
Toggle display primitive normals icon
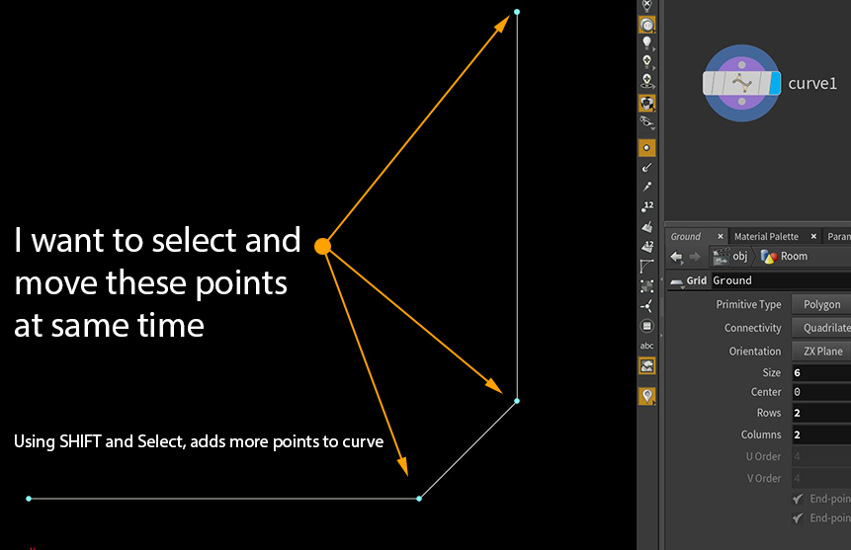[647, 226]
